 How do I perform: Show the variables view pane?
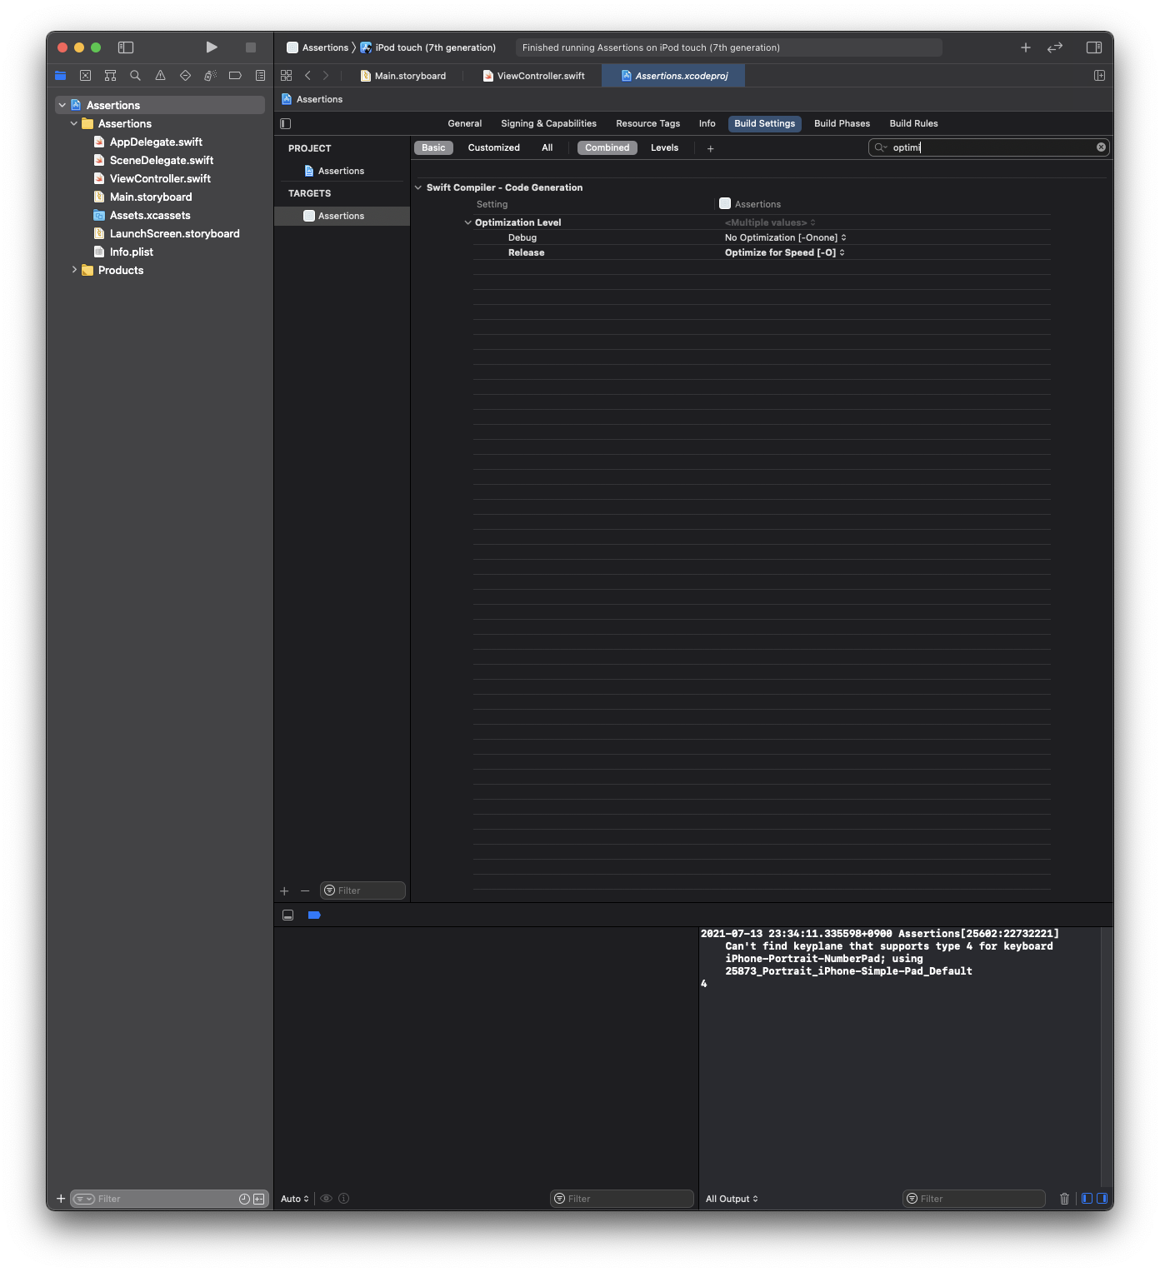pyautogui.click(x=1087, y=1199)
